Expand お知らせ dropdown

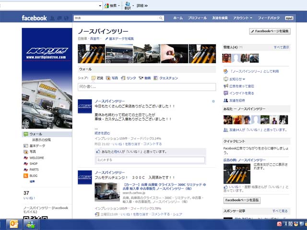tap(235, 79)
